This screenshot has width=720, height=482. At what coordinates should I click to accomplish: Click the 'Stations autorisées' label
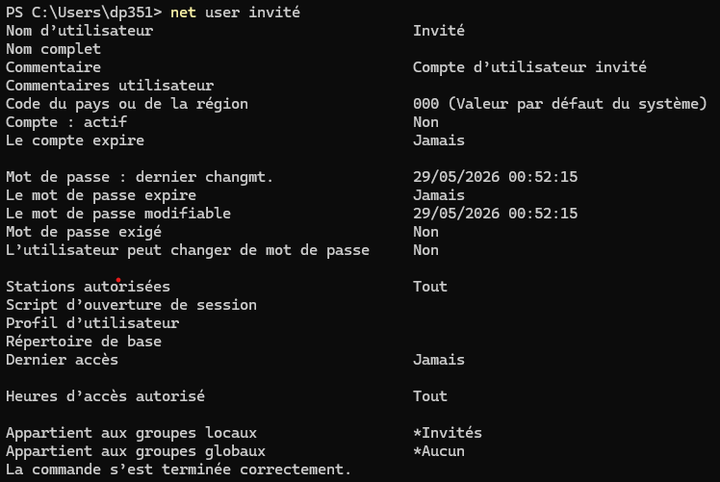point(88,287)
